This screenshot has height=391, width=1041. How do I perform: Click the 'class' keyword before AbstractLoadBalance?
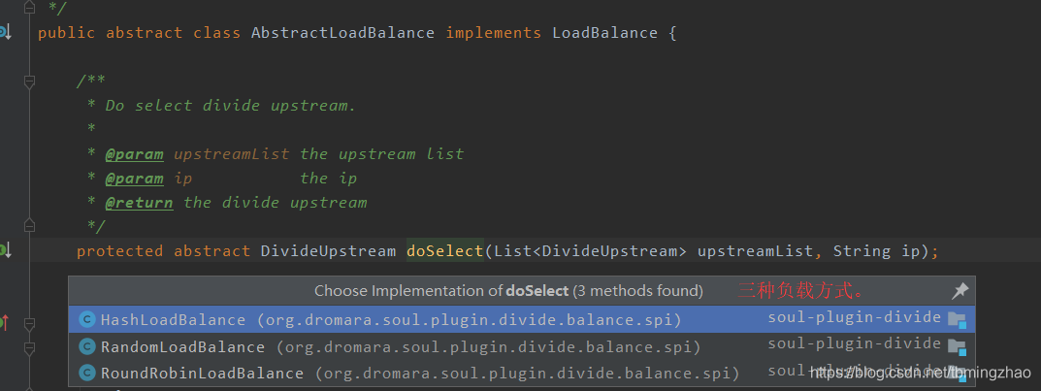point(216,33)
